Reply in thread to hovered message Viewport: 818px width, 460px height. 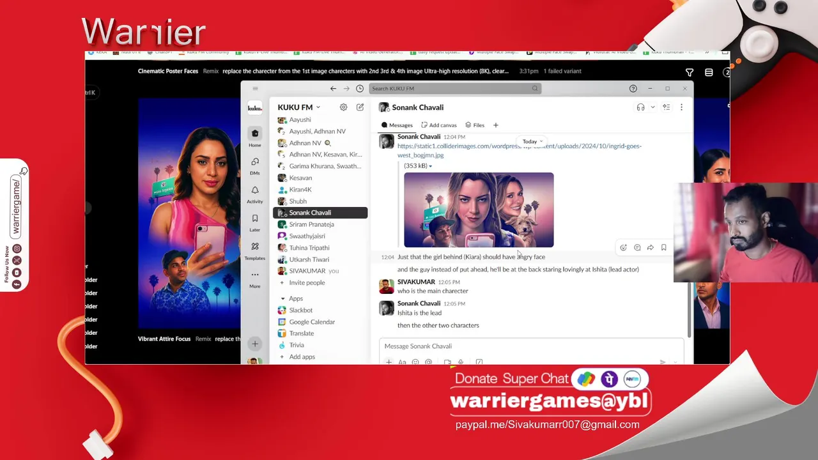(x=637, y=248)
